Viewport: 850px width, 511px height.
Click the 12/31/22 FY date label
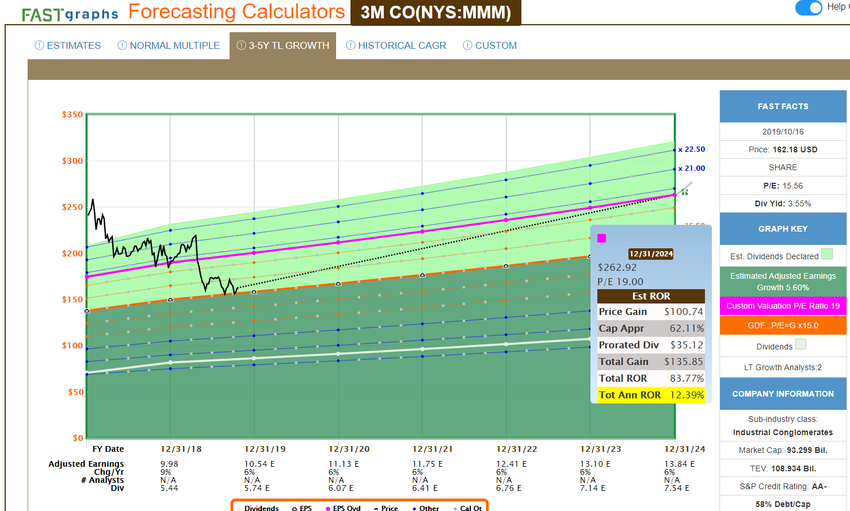click(x=517, y=449)
